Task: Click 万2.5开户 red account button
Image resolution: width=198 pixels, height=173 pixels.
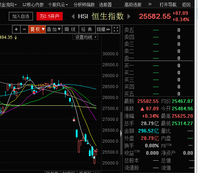Action: (50, 16)
